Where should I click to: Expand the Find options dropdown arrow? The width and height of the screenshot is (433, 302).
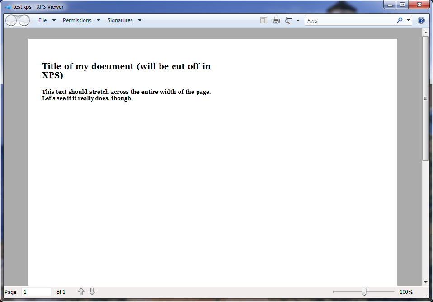coord(408,20)
